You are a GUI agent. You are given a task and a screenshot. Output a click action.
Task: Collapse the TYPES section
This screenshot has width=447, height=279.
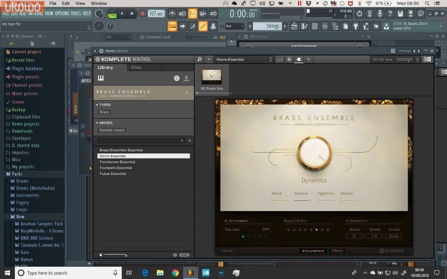[x=97, y=105]
